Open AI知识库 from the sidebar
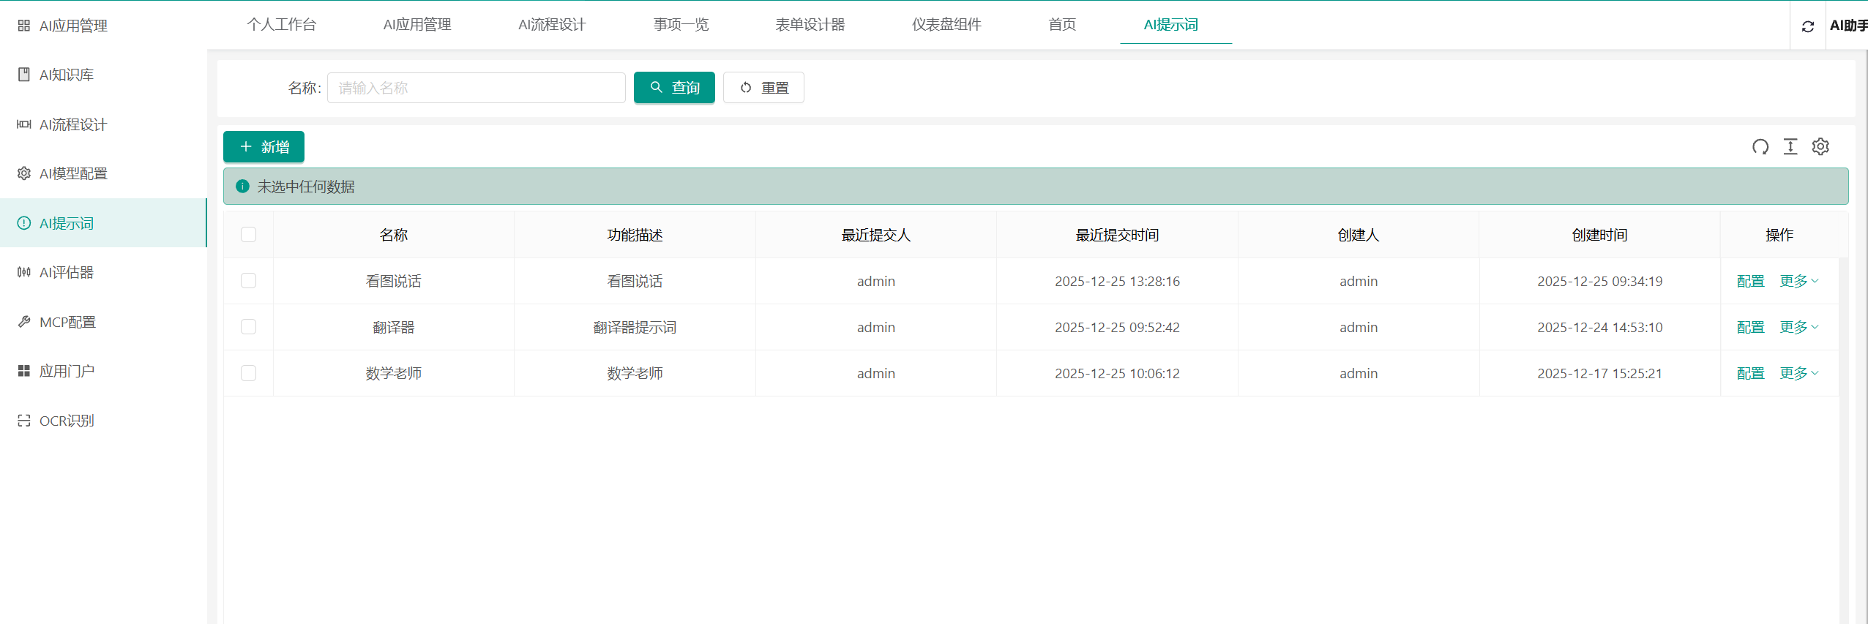The height and width of the screenshot is (624, 1868). 66,75
